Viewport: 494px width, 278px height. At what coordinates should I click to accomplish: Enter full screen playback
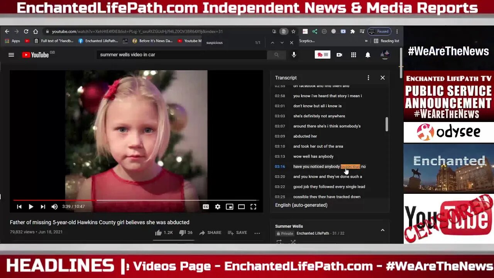253,207
